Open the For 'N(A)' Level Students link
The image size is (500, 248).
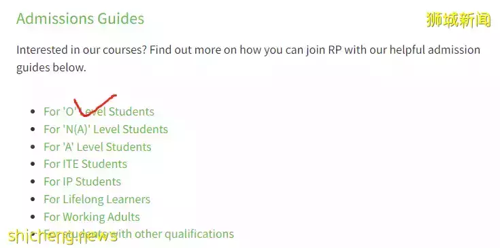coord(106,129)
